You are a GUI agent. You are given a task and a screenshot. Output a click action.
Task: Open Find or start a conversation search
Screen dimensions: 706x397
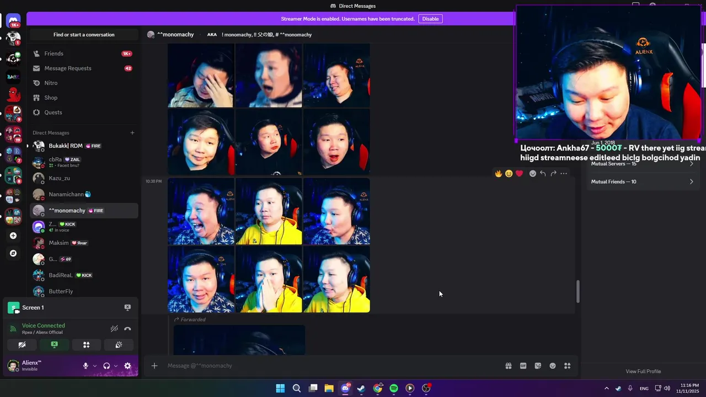[84, 35]
